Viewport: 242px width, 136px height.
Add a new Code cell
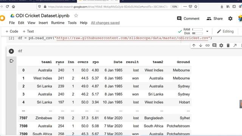(x=12, y=31)
